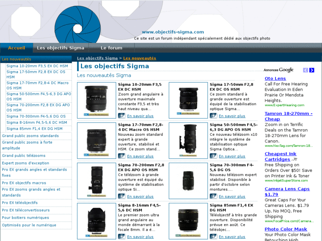Show next Google ads with right arrow

(312, 70)
